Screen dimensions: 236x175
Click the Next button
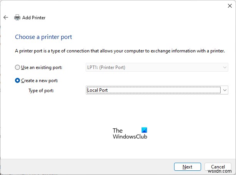[x=188, y=167]
